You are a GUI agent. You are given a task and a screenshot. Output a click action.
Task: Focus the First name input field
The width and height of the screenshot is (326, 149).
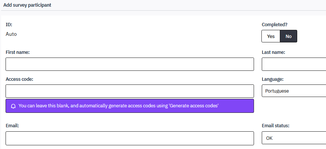pos(130,64)
